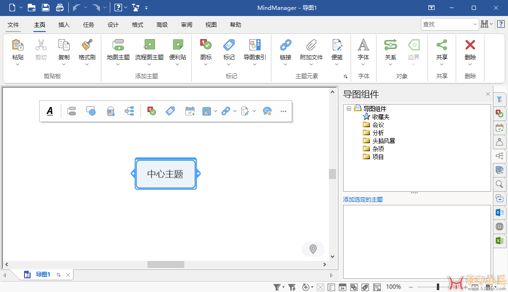Open the Map Index icon

254,50
